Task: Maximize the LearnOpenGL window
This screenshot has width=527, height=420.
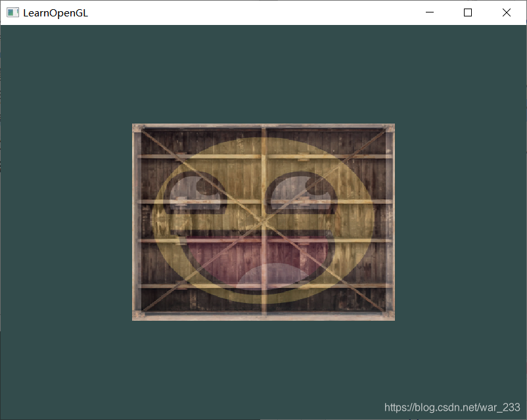Action: point(468,12)
